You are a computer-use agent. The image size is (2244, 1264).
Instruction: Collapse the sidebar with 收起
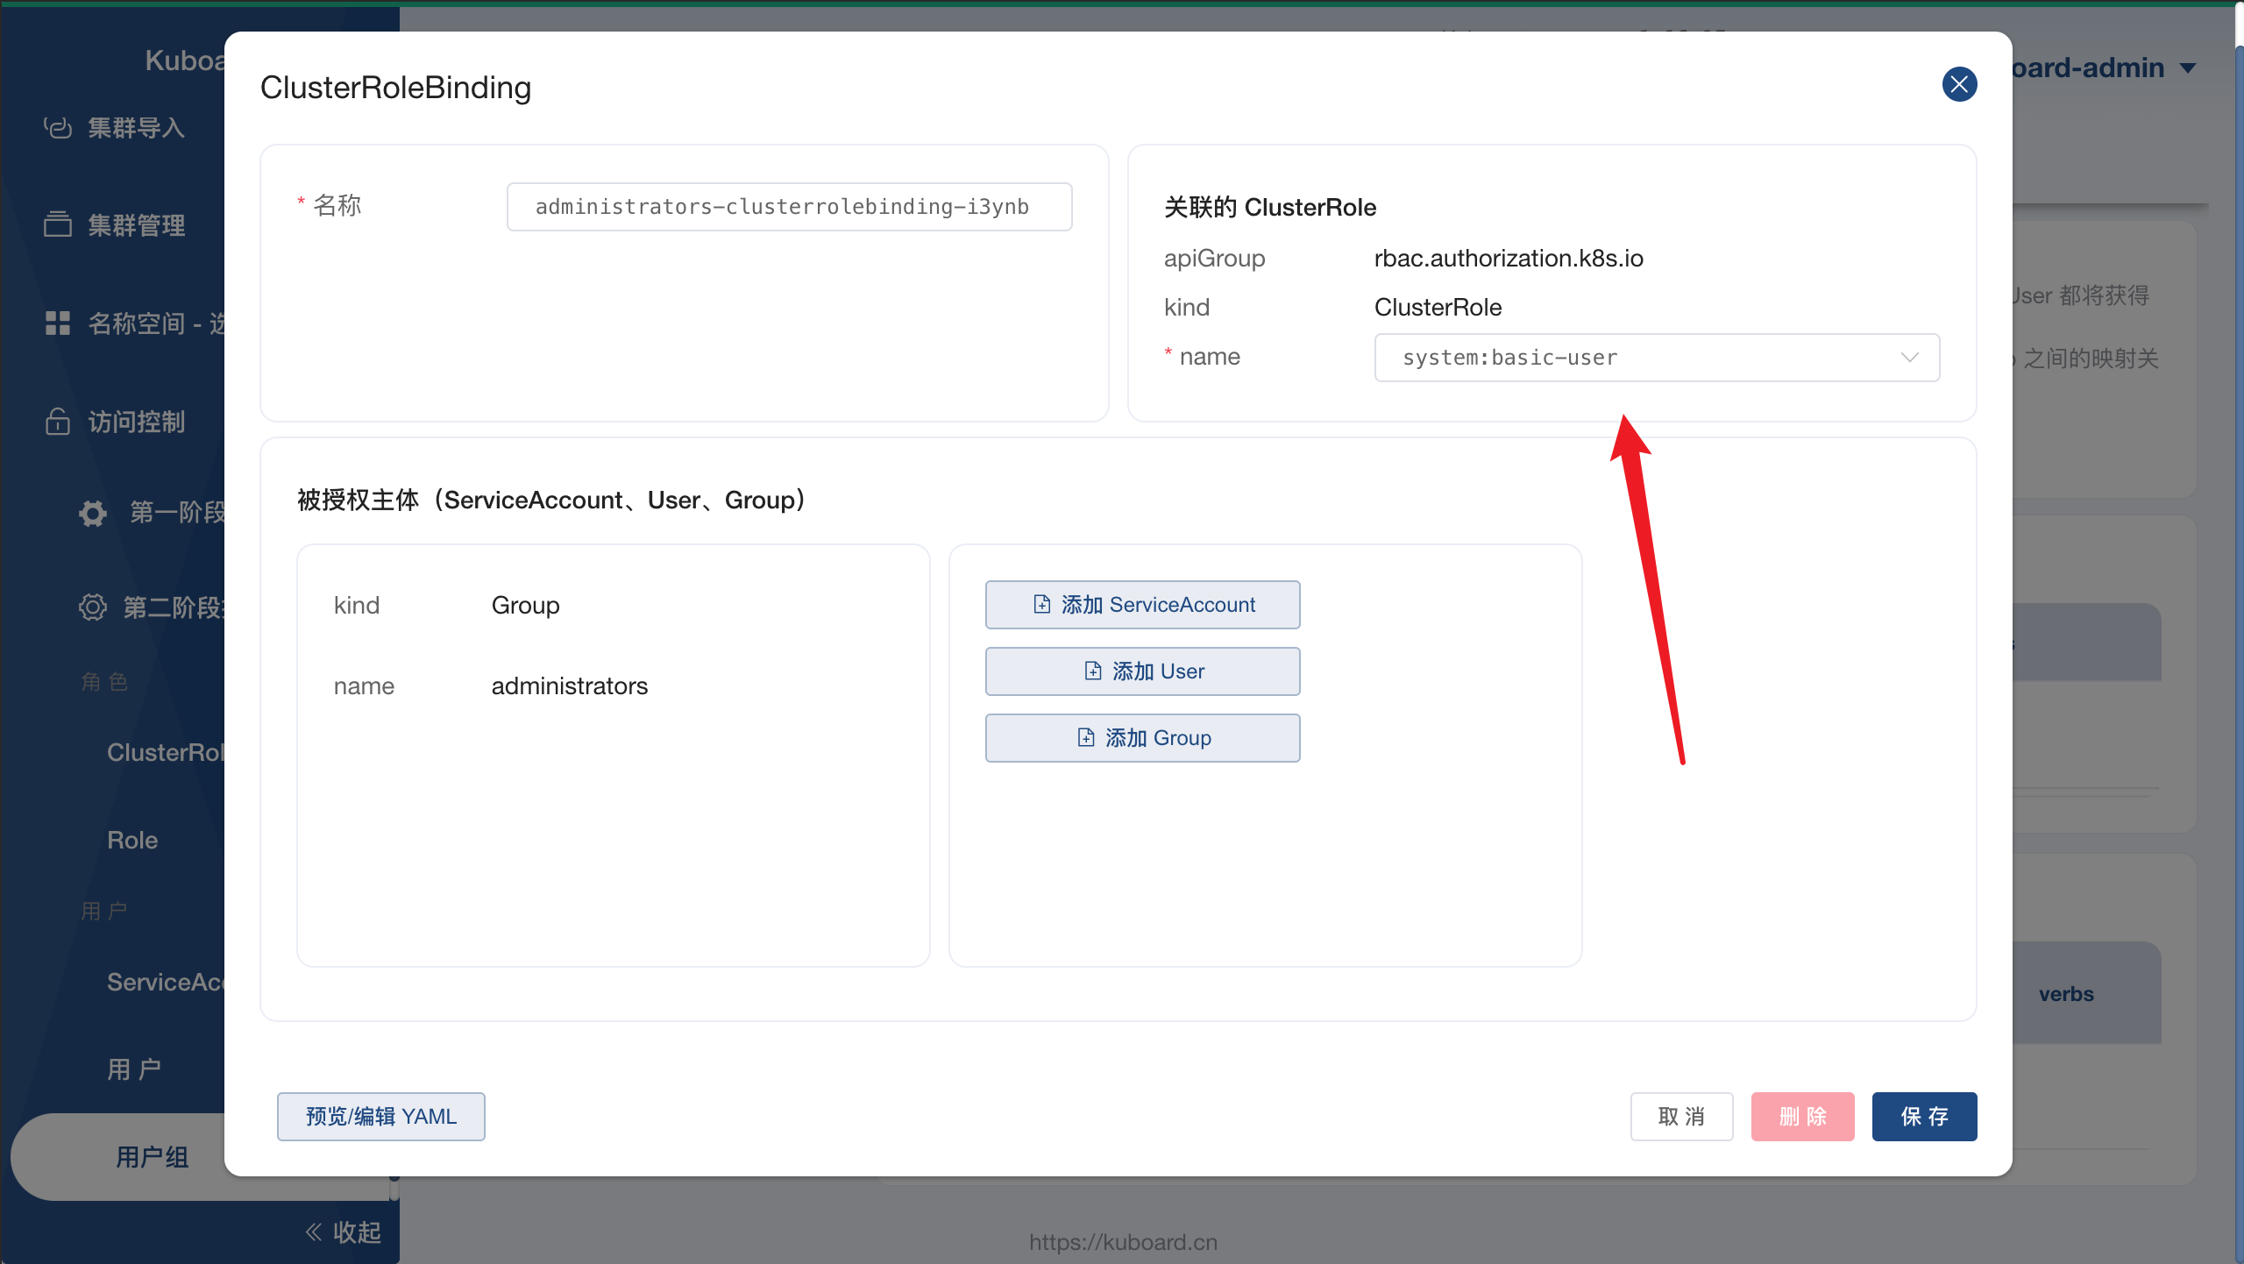coord(343,1233)
